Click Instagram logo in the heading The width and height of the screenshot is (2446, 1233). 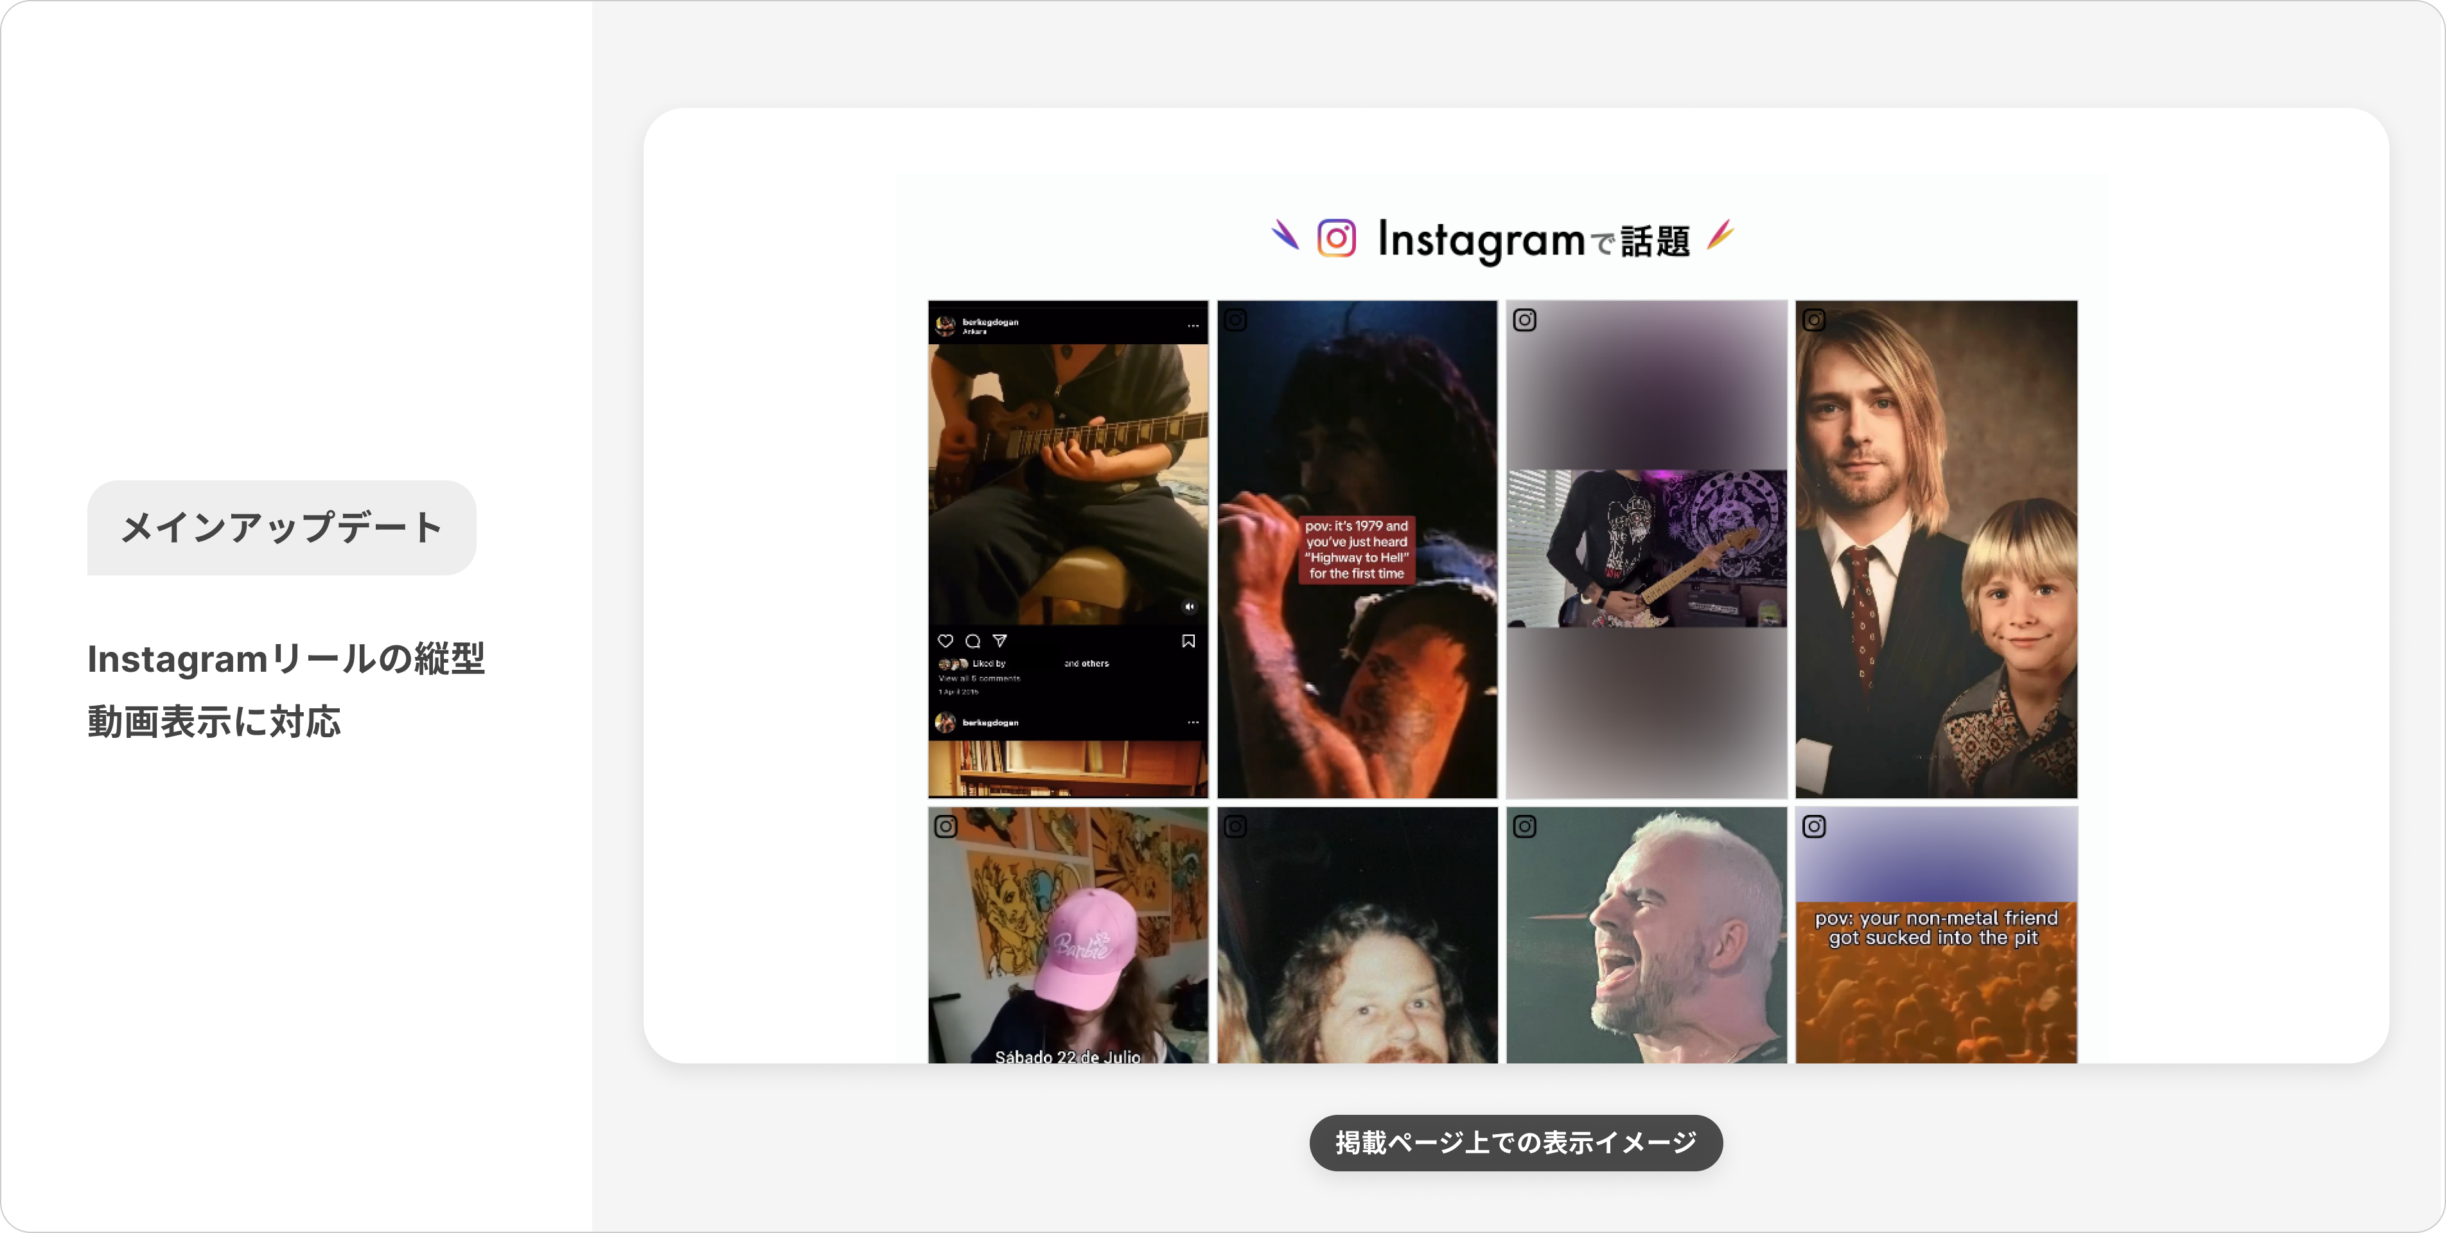coord(1336,238)
